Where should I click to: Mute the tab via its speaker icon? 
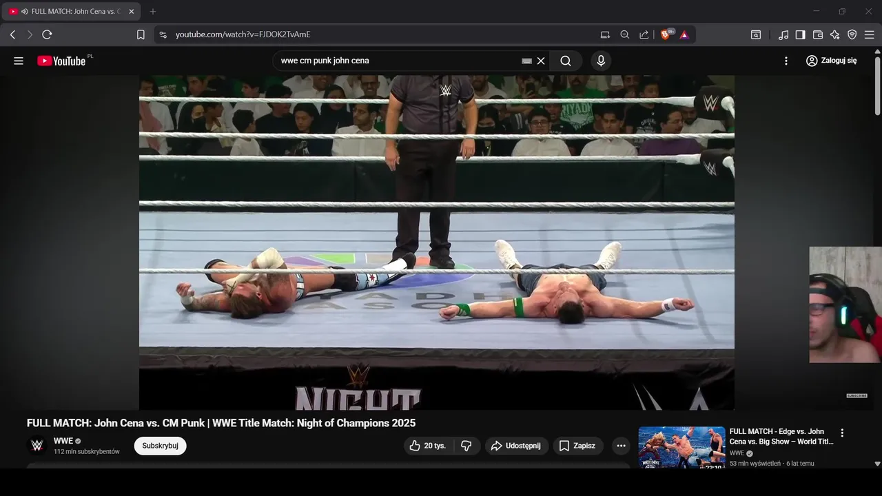[x=25, y=12]
